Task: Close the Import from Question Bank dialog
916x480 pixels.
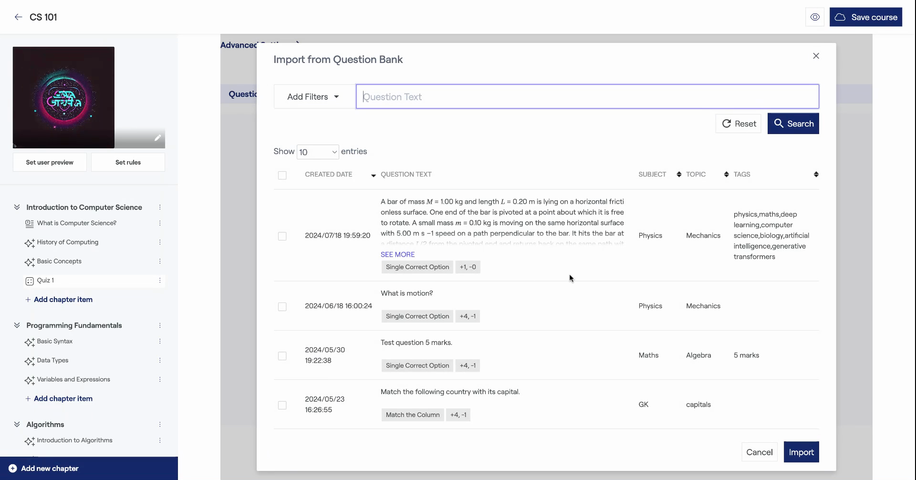Action: (816, 56)
